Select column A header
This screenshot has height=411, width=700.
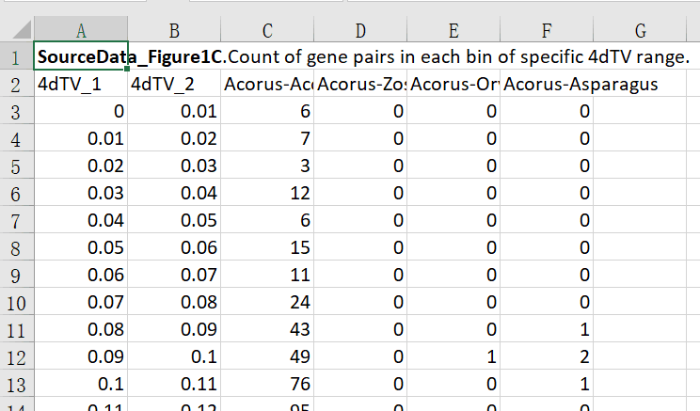80,31
